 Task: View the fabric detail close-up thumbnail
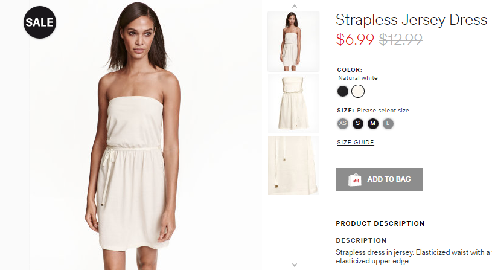click(x=293, y=166)
